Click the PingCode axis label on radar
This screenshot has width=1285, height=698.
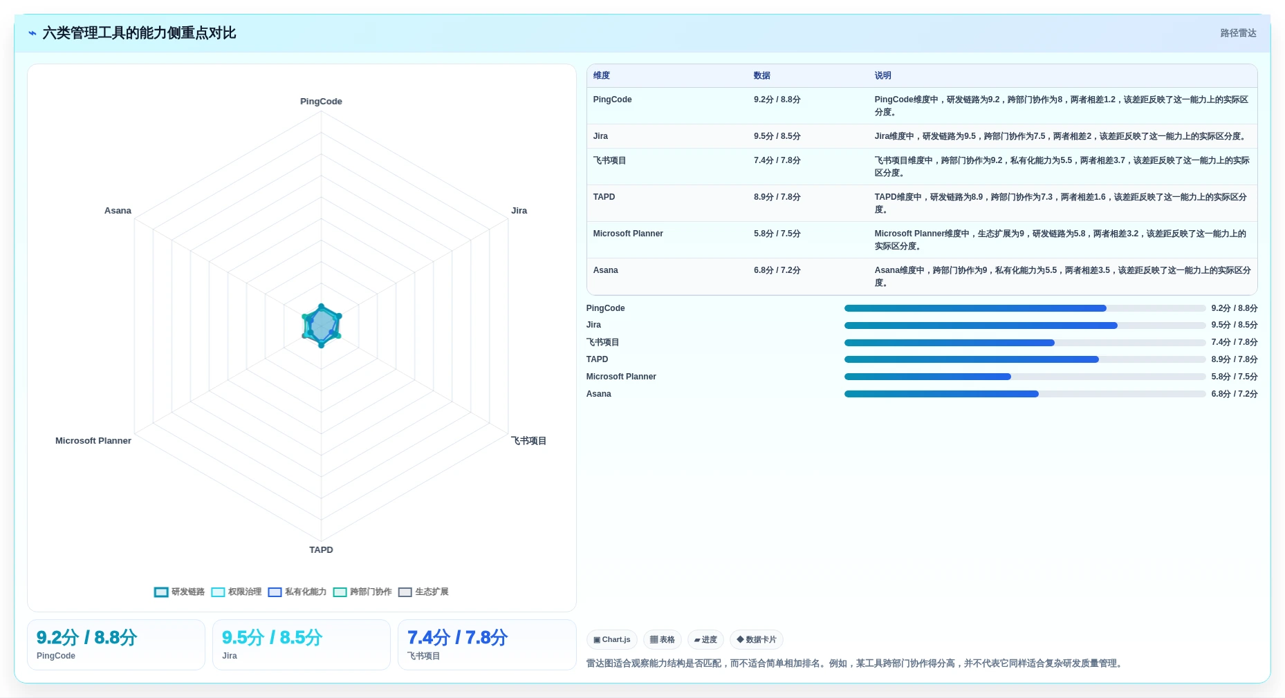click(x=321, y=102)
